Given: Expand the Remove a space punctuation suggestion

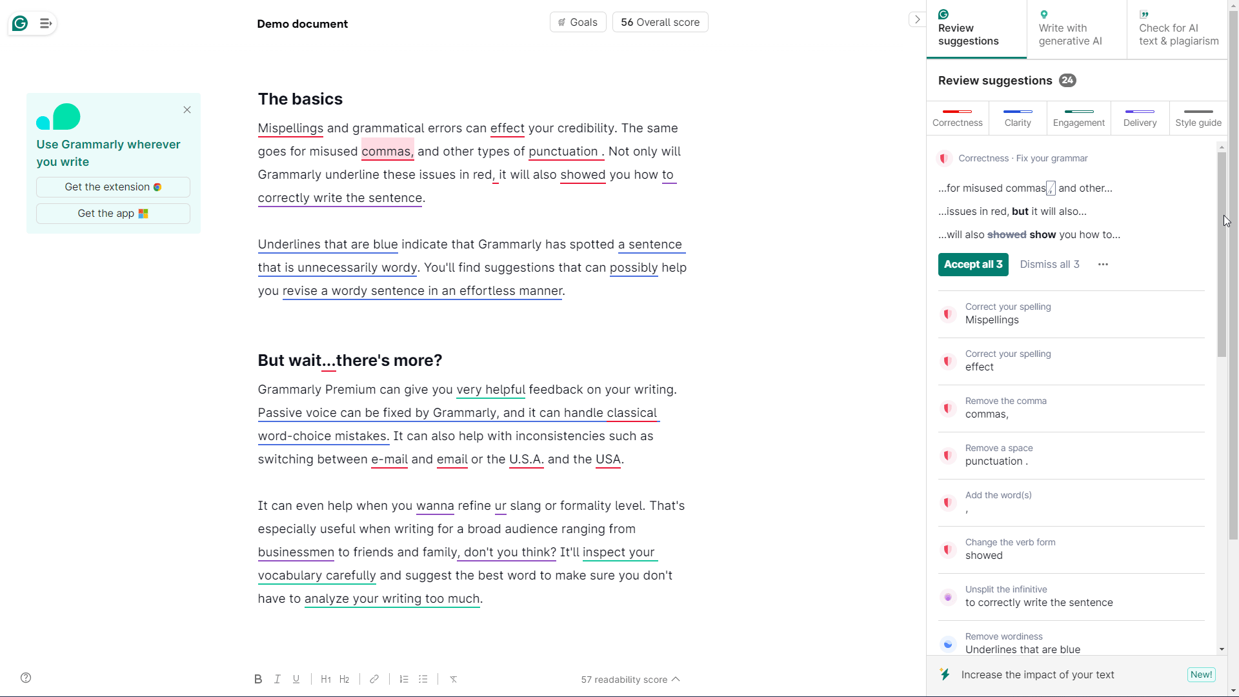Looking at the screenshot, I should (x=1071, y=456).
